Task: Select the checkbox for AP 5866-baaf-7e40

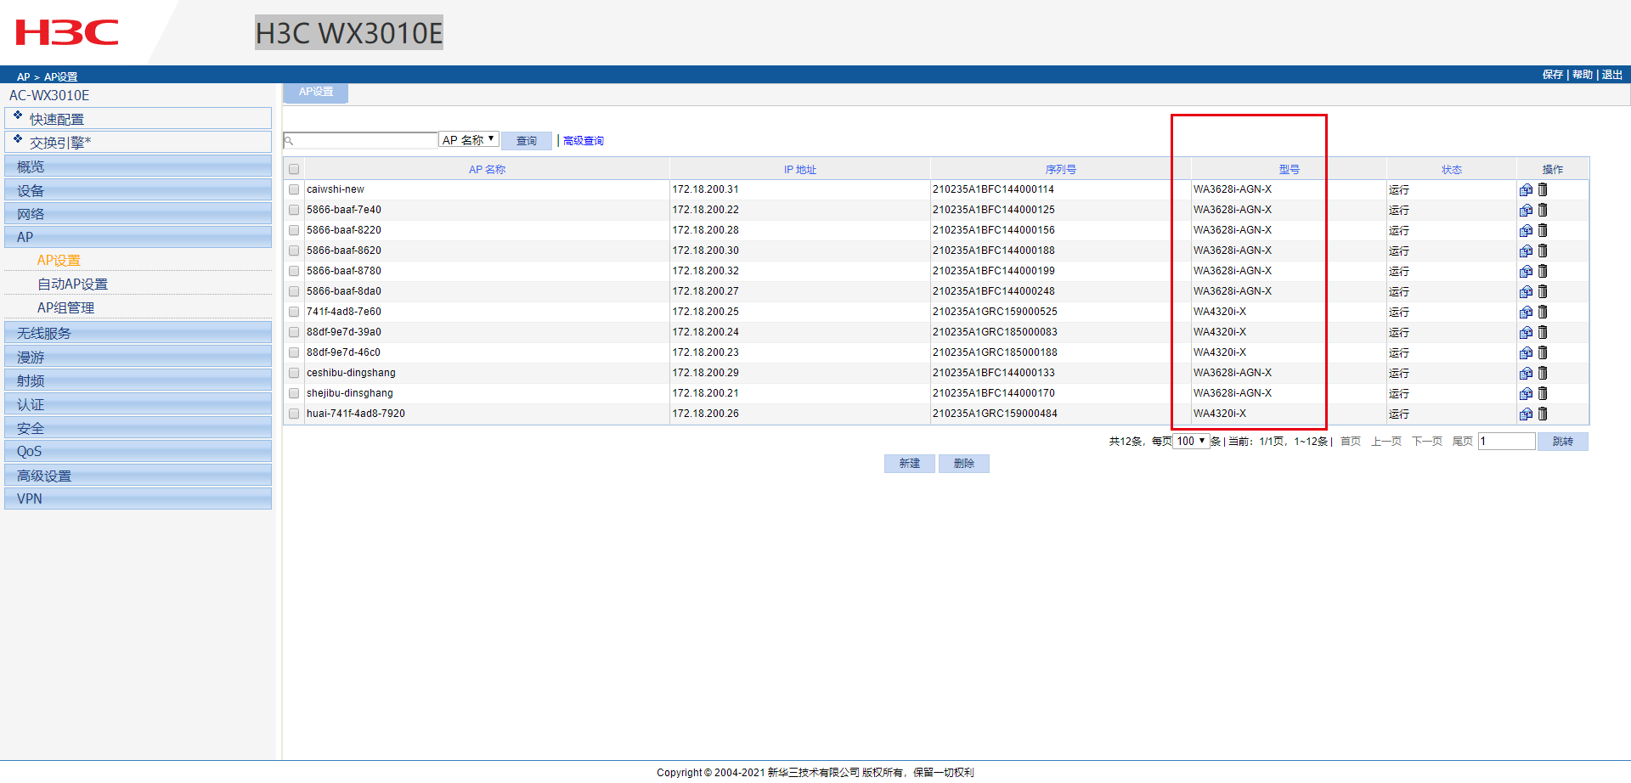Action: [294, 210]
